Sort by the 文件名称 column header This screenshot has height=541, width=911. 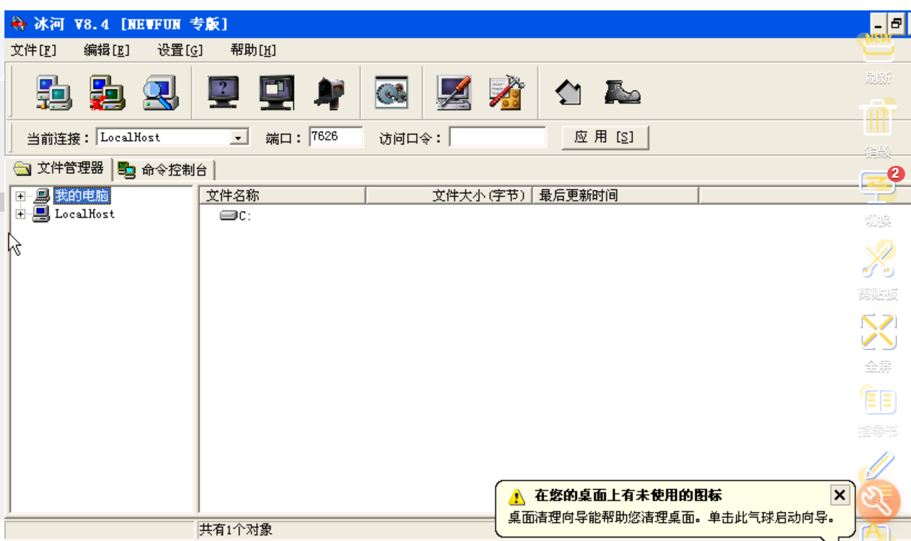283,195
